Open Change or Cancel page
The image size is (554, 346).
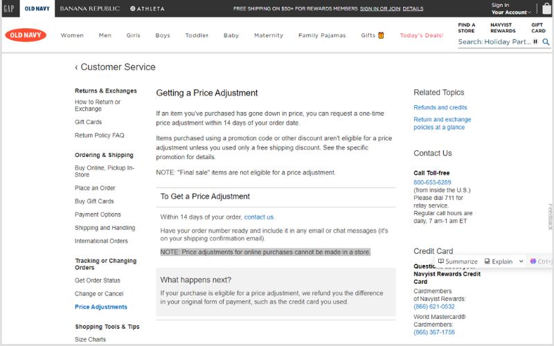click(x=99, y=293)
